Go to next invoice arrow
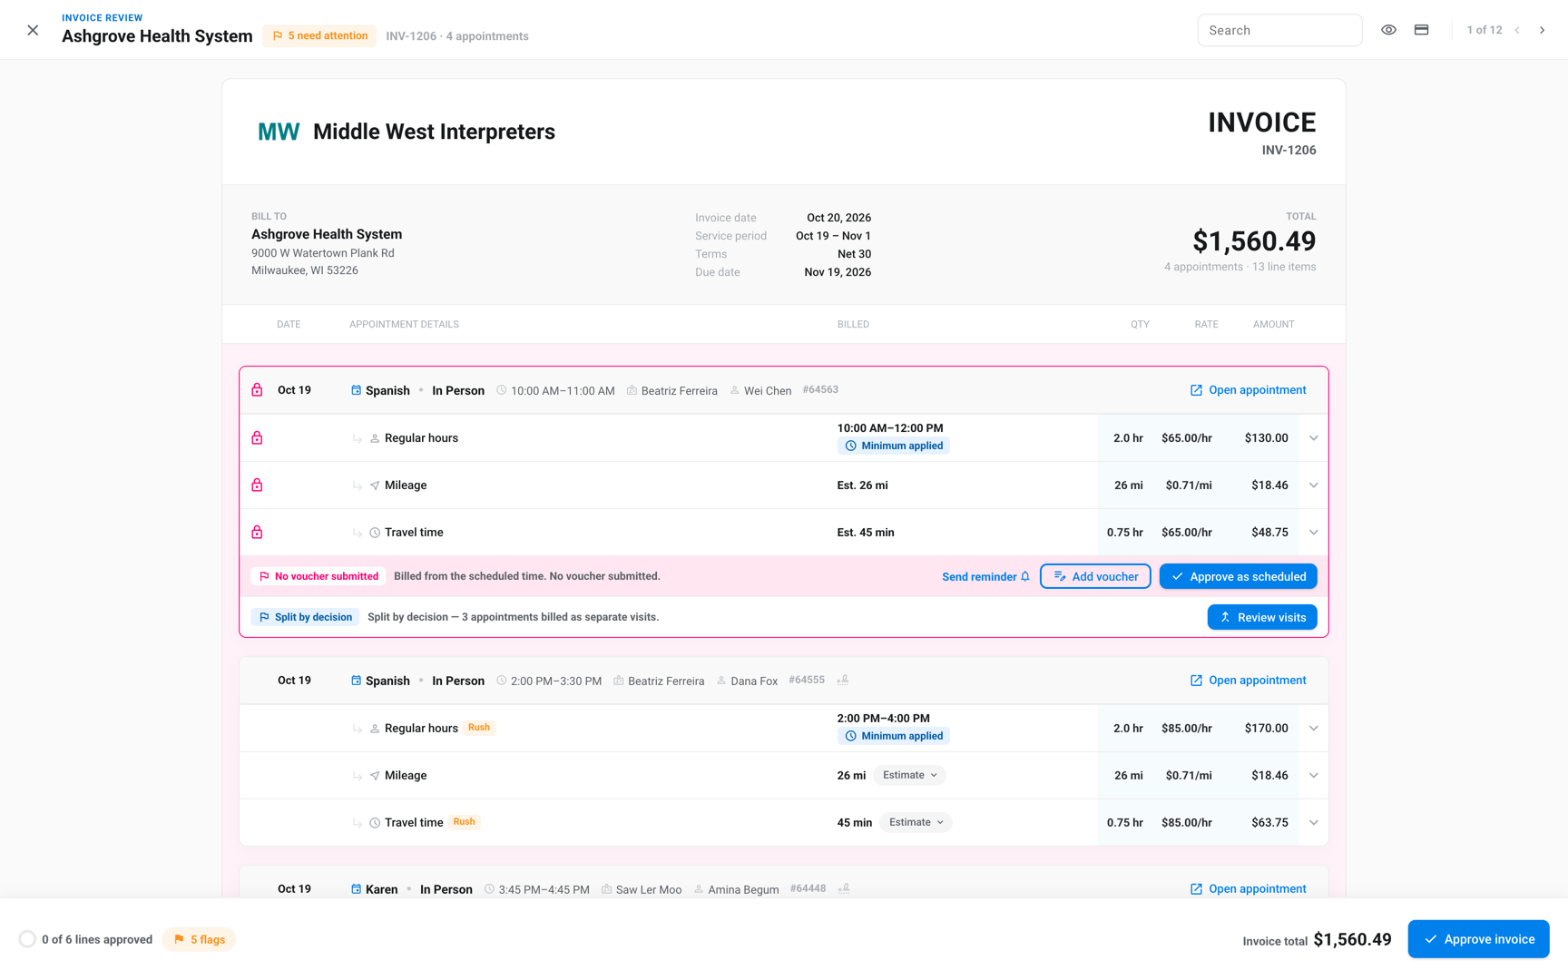This screenshot has height=980, width=1568. (x=1542, y=30)
